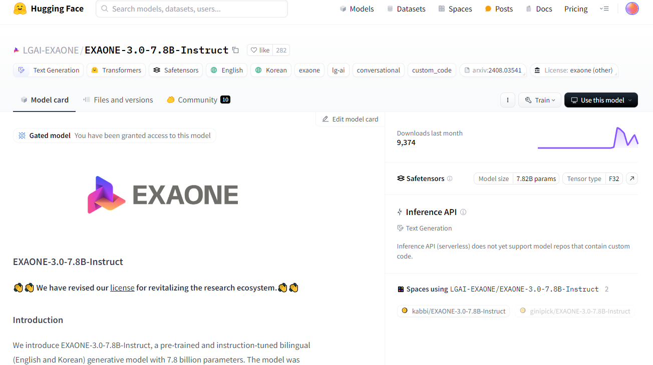Open the arxiv:2408.03541 tag

click(x=493, y=70)
